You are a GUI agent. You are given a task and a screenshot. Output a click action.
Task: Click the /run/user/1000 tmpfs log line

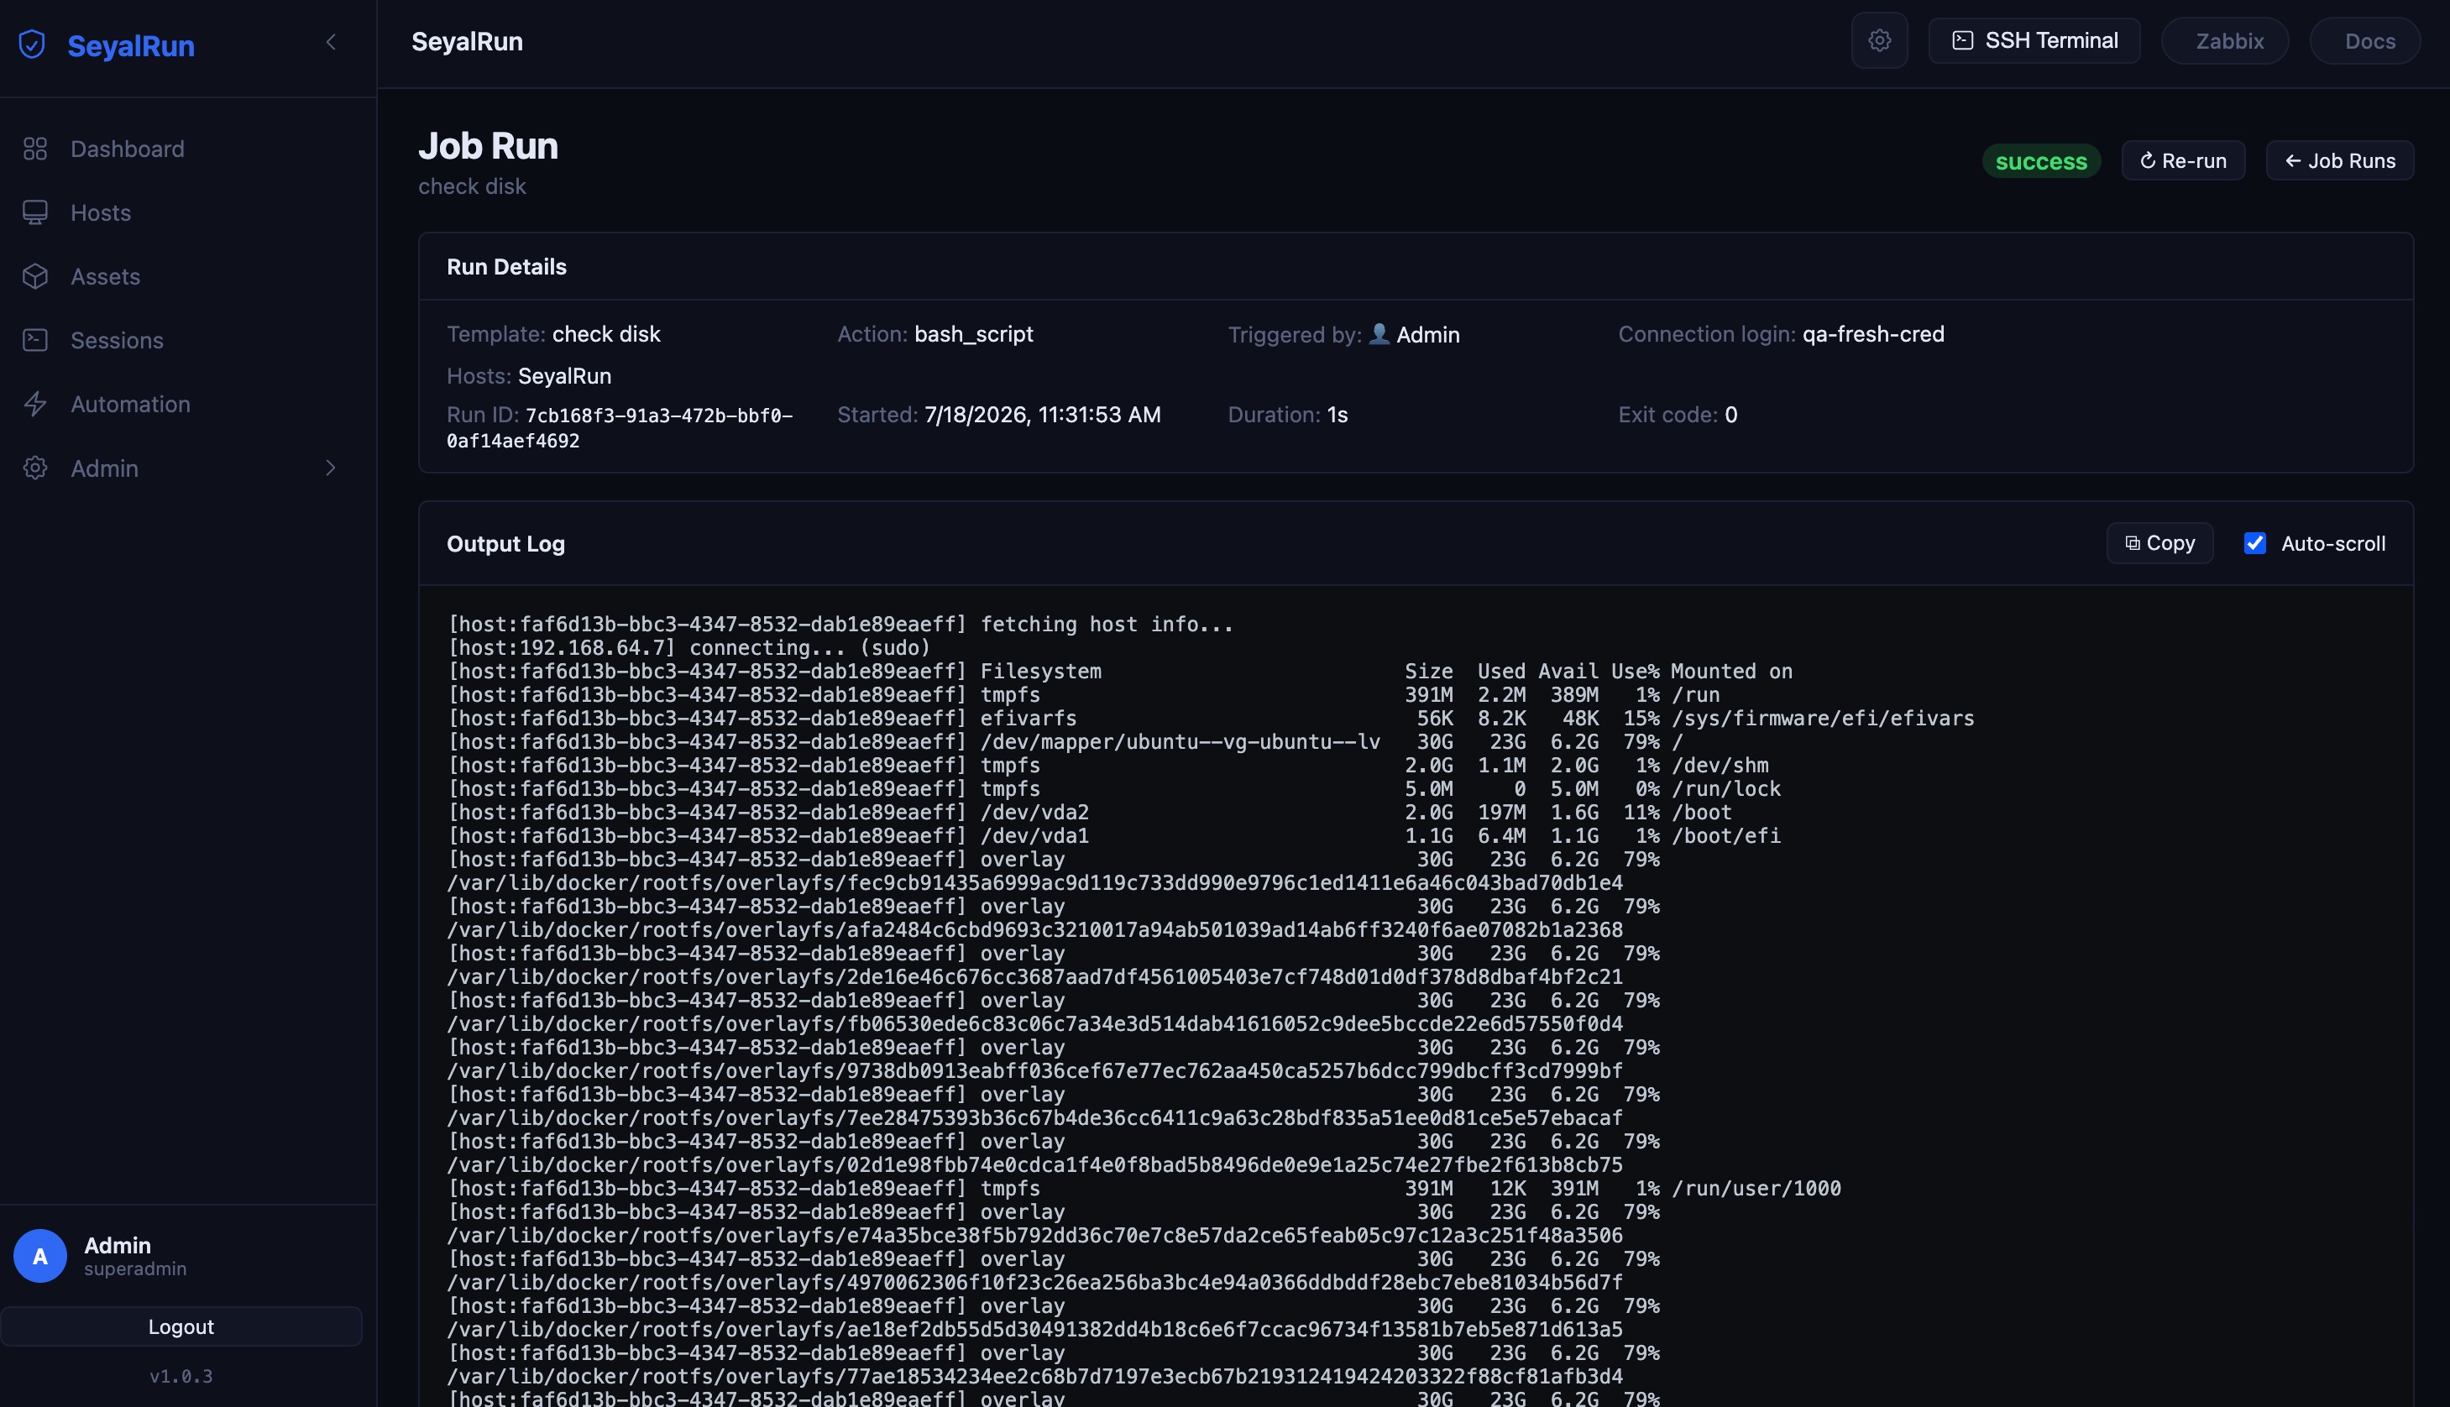click(x=1144, y=1189)
